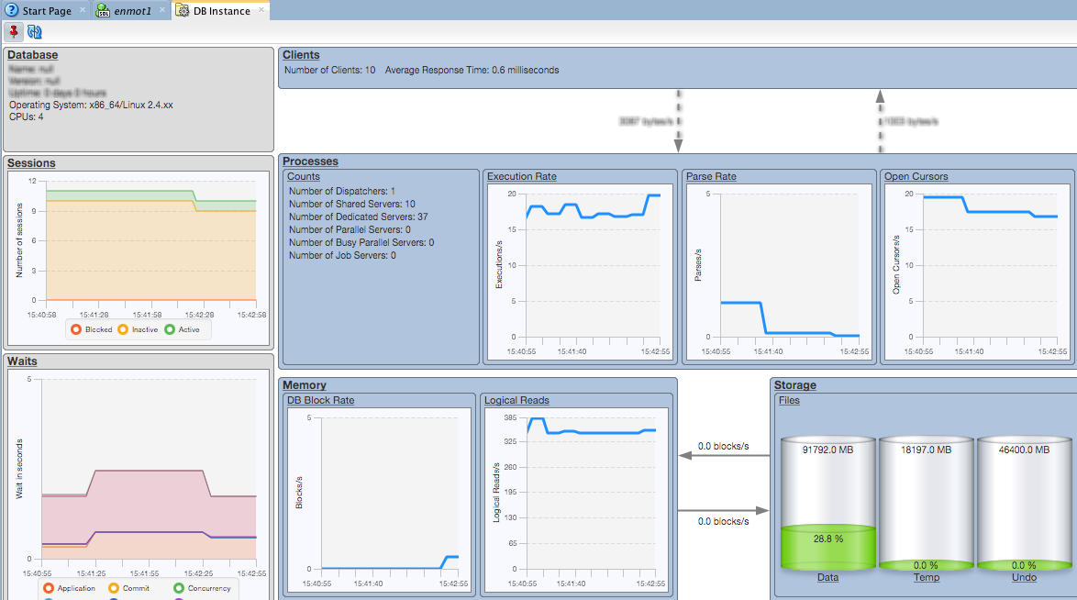Screen dimensions: 1077x600
Task: Toggle Blocked series in Sessions legend
Action: [x=92, y=329]
